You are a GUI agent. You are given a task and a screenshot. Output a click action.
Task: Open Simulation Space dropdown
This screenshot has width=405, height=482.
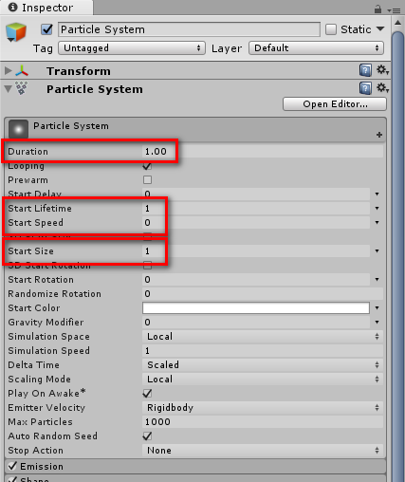tap(263, 337)
